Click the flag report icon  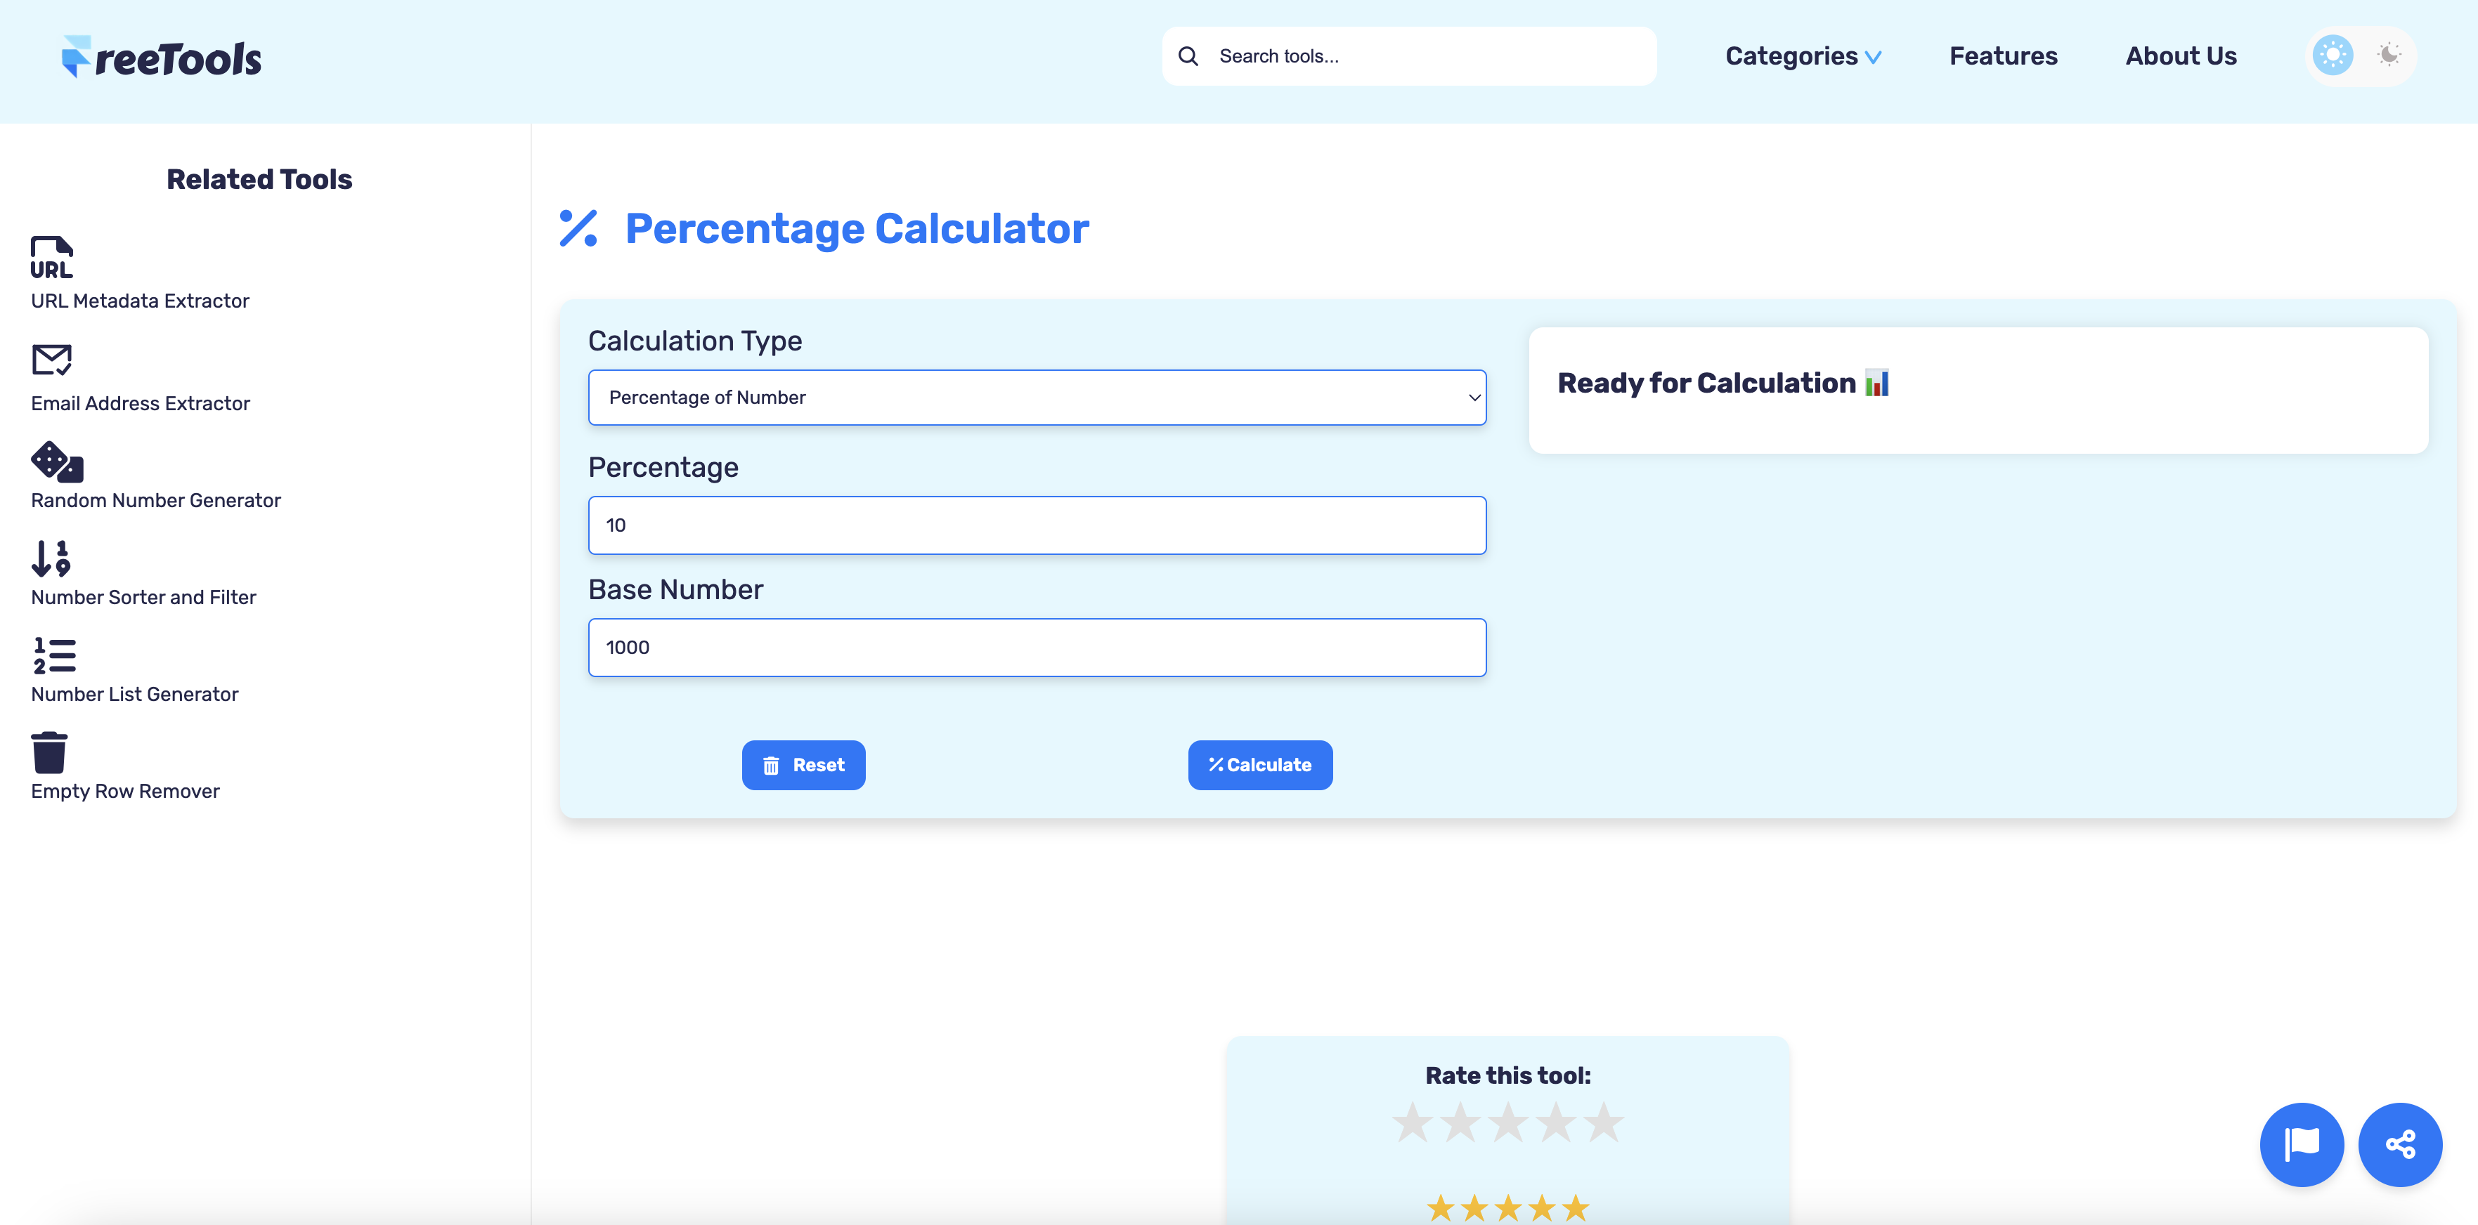[2301, 1144]
